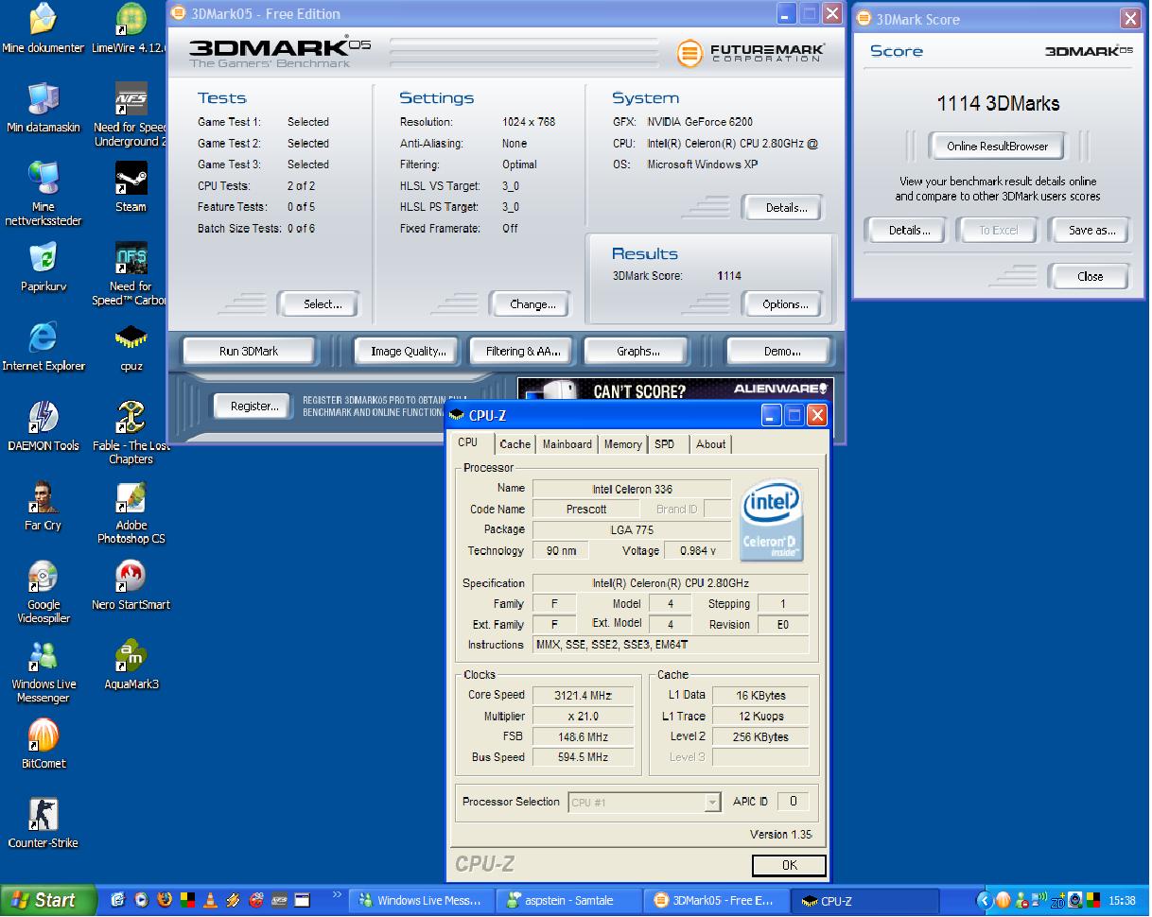Open the Min datamaskin desktop icon
The height and width of the screenshot is (917, 1152).
pyautogui.click(x=44, y=108)
